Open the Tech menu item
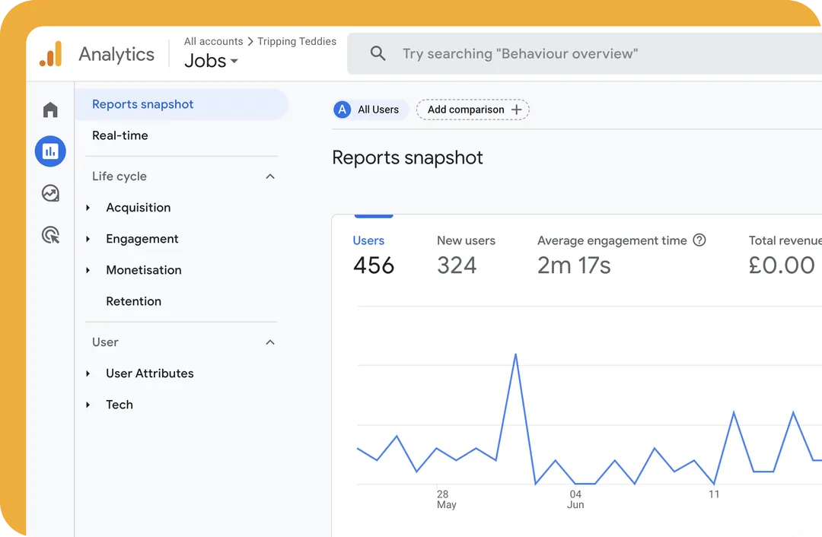Image resolution: width=822 pixels, height=537 pixels. tap(119, 405)
